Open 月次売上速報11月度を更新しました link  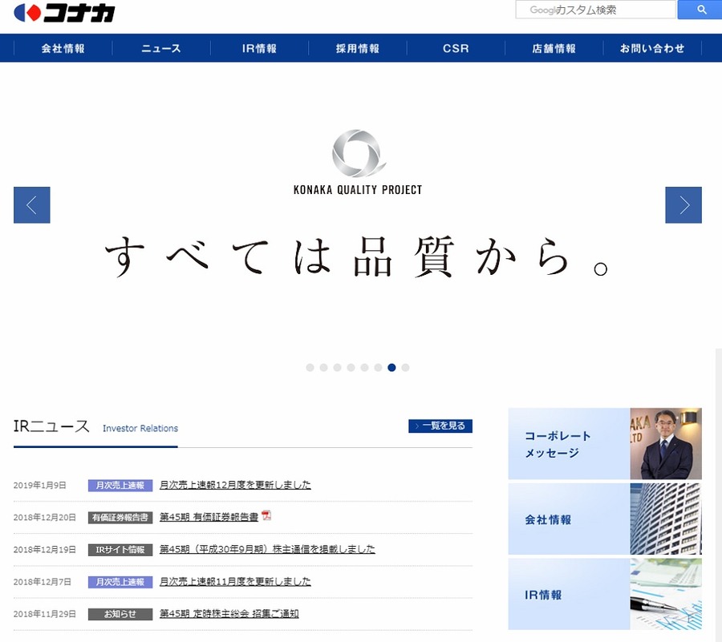(x=235, y=581)
